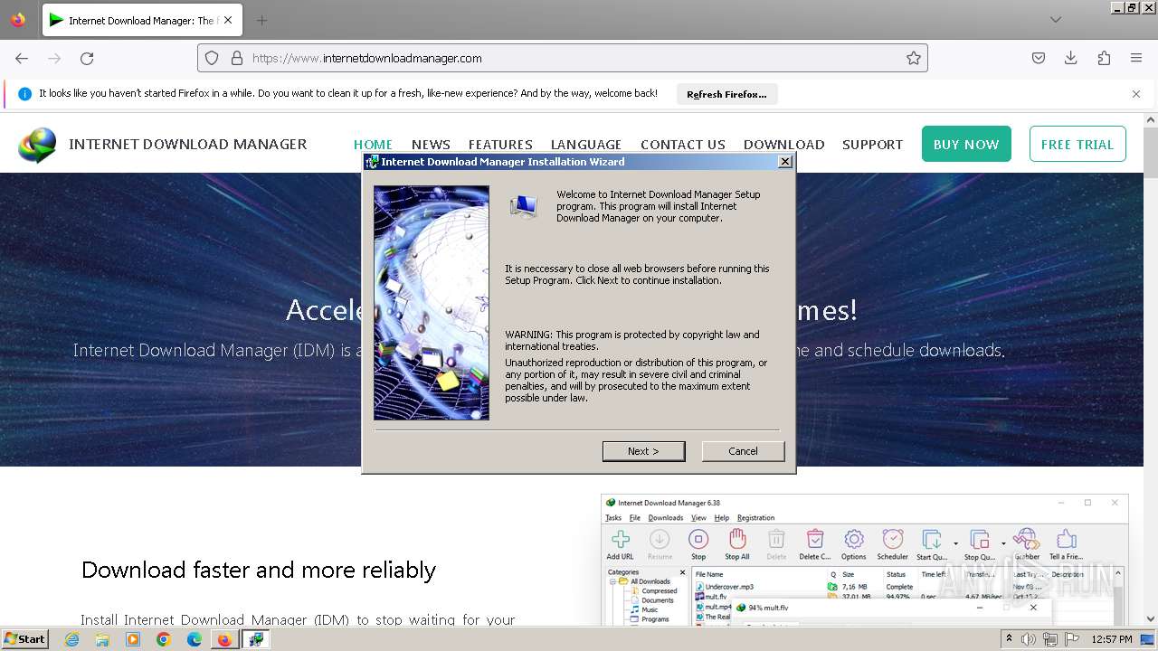This screenshot has height=651, width=1158.
Task: Select the Internet Download Manager browser tab
Action: (x=140, y=20)
